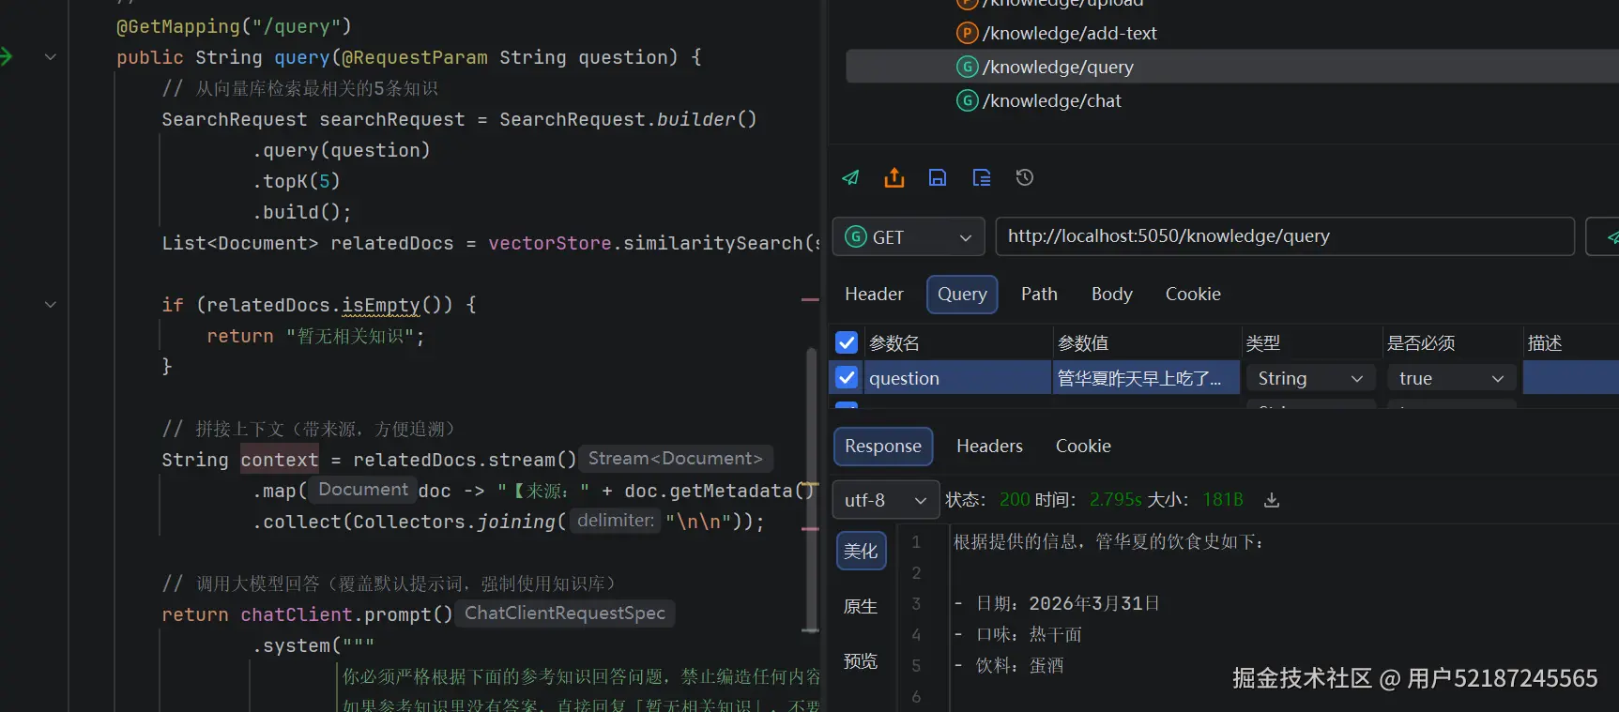This screenshot has height=712, width=1619.
Task: Click the 美化 beautify button
Action: 861,551
